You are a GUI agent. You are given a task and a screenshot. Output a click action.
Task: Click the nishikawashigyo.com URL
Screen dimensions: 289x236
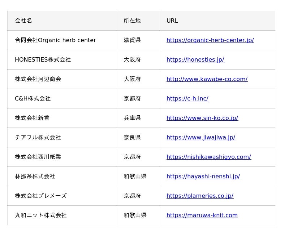[x=208, y=157]
